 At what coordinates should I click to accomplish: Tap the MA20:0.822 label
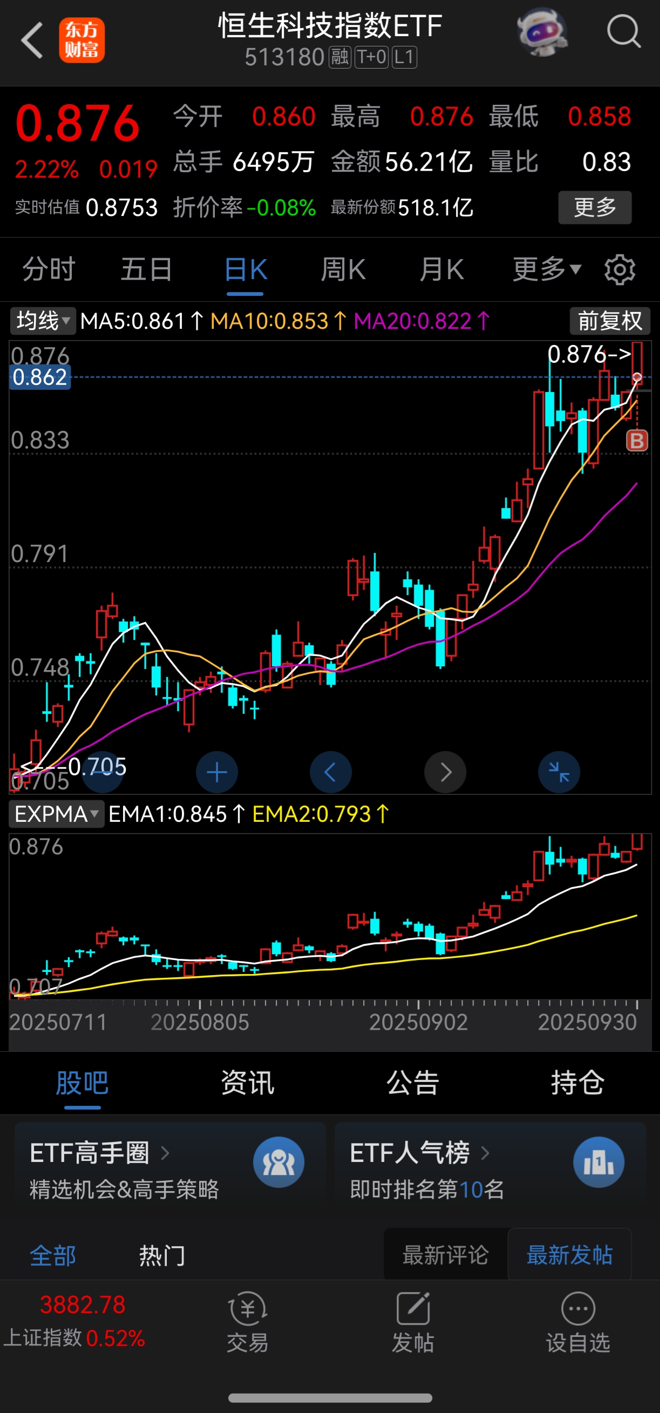(421, 321)
